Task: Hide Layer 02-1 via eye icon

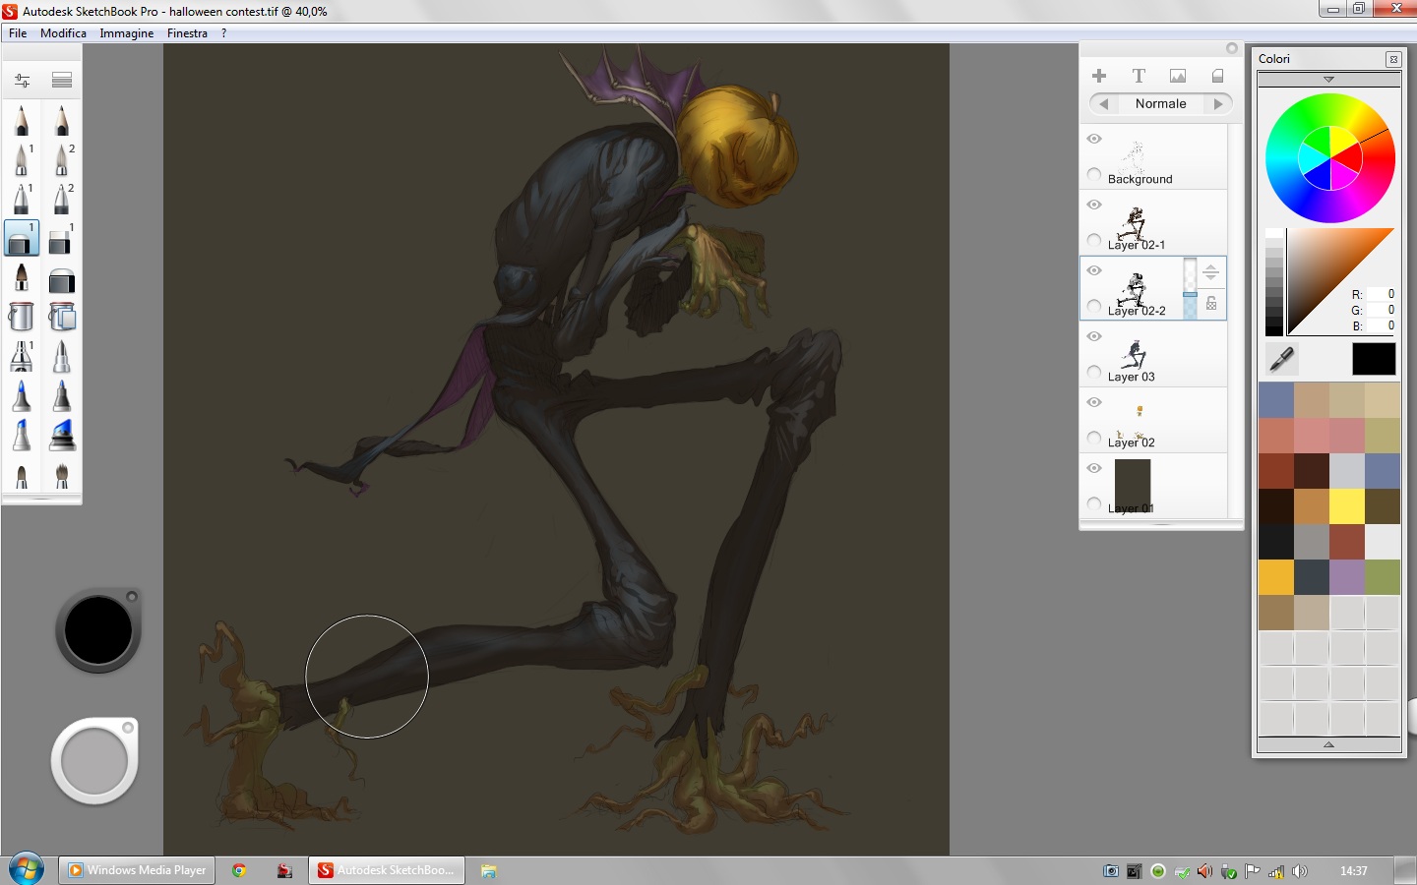Action: (1094, 205)
